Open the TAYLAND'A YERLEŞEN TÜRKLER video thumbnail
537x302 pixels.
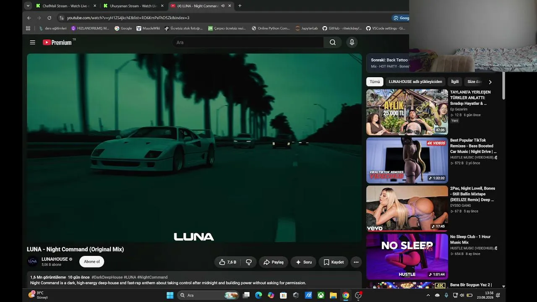[x=407, y=112]
